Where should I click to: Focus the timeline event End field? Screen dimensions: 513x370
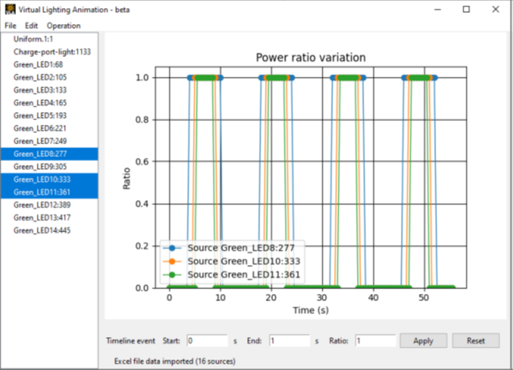point(290,341)
